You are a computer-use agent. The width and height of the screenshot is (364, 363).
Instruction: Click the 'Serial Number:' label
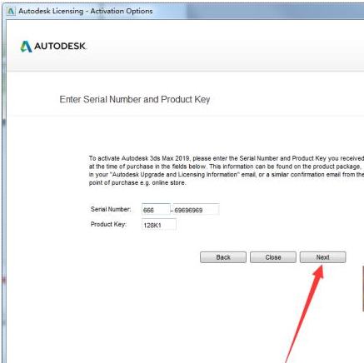(x=111, y=209)
